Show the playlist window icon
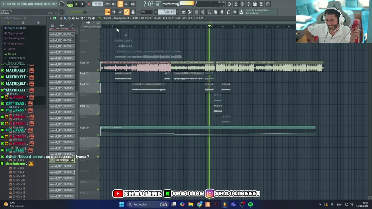This screenshot has height=209, width=372. [x=183, y=12]
